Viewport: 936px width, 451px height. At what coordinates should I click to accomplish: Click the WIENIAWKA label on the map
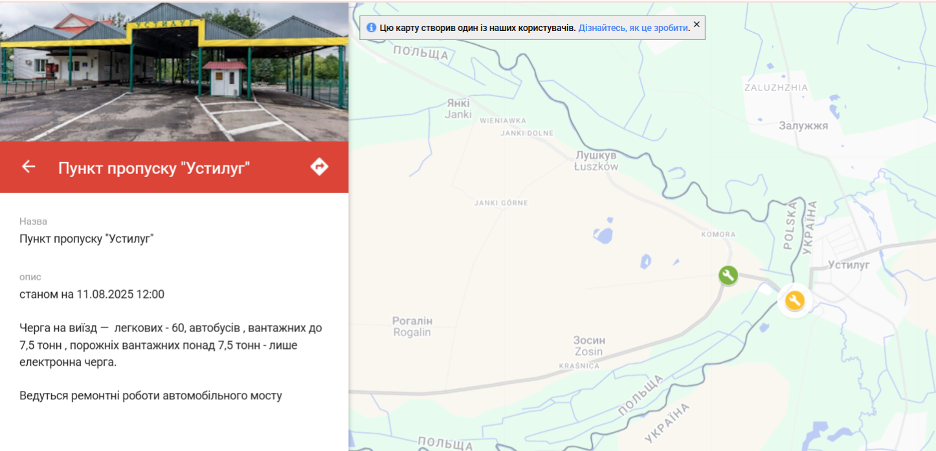(x=502, y=121)
